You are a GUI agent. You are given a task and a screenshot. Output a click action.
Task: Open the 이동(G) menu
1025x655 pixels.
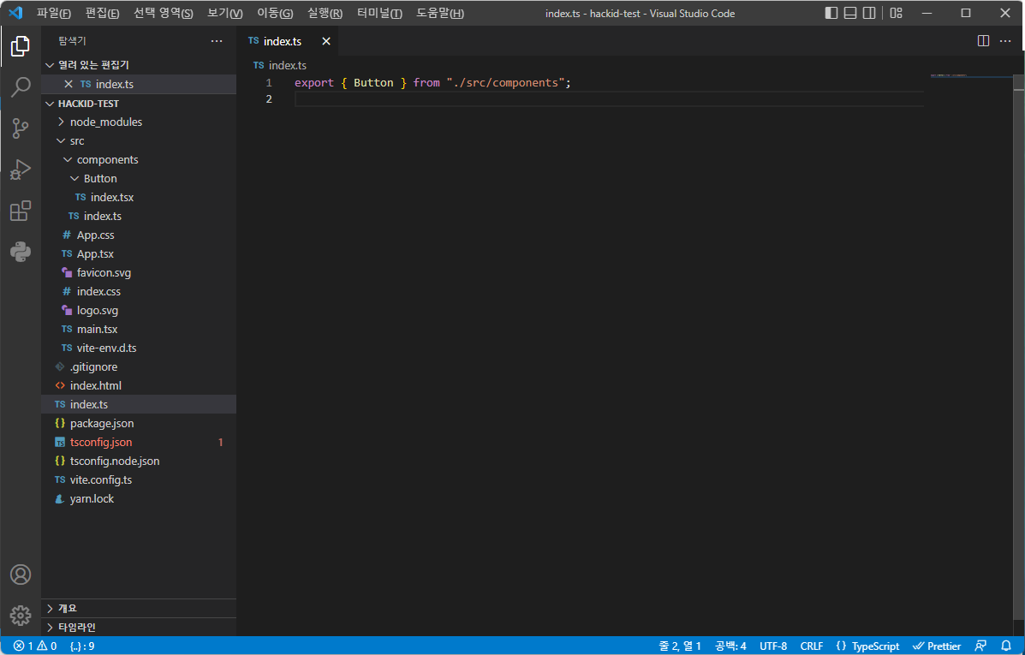(x=275, y=13)
